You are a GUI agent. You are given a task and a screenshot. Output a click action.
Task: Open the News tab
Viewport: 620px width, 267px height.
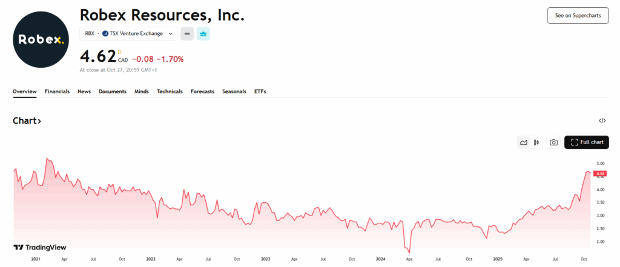84,91
